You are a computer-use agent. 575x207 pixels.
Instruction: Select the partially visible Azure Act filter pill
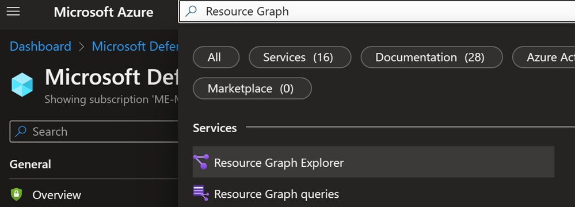[x=544, y=57]
